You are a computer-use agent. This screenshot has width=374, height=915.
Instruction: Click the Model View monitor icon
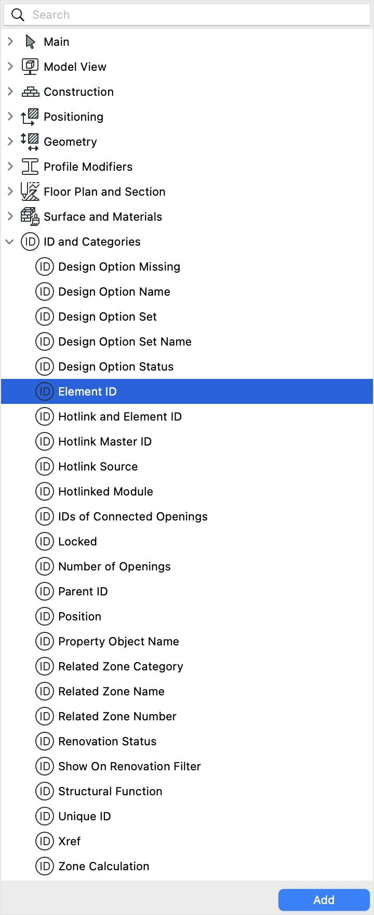[30, 67]
